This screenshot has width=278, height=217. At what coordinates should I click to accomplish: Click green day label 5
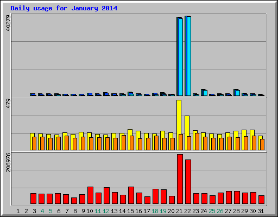(50, 211)
